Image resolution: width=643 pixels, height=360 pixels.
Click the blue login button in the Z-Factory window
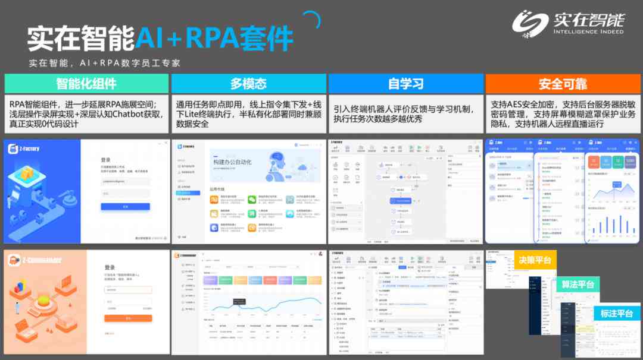[x=126, y=207]
